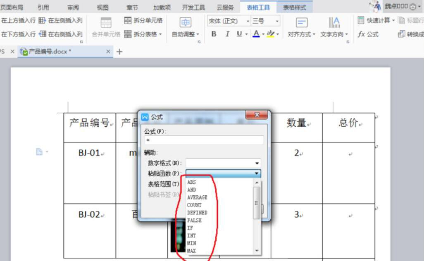Switch to the 云服务 ribbon tab
The width and height of the screenshot is (424, 261).
[225, 7]
